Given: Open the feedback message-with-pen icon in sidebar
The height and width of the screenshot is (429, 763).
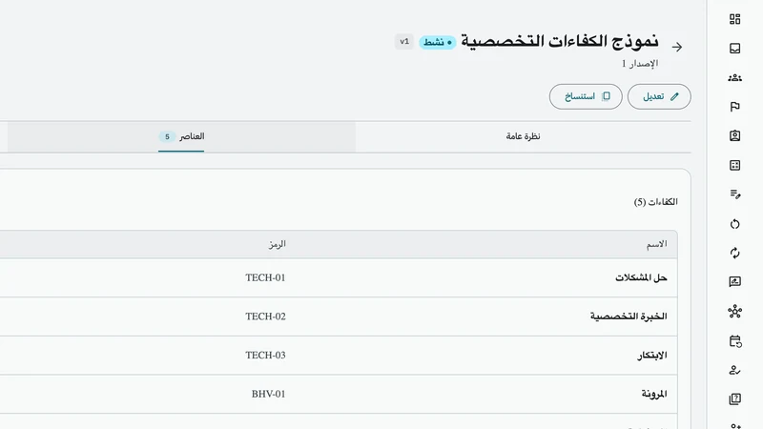Looking at the screenshot, I should pyautogui.click(x=734, y=281).
